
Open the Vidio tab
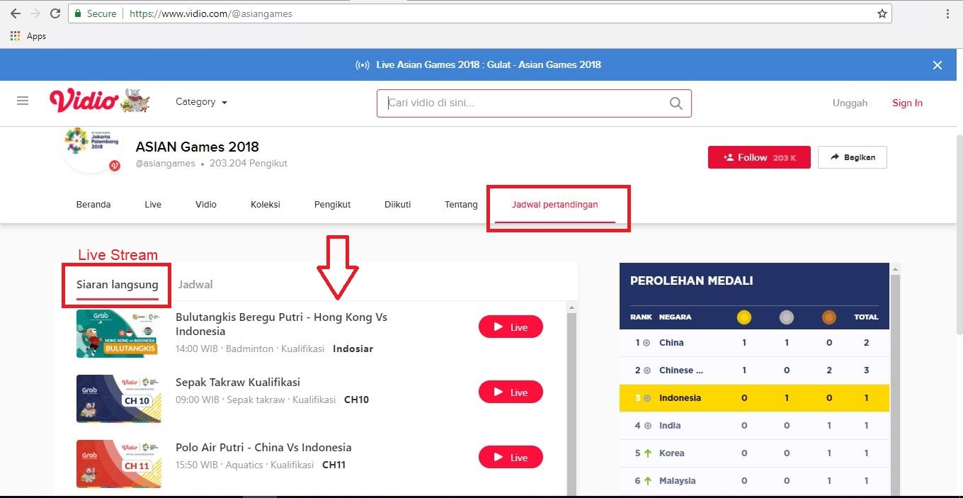click(x=206, y=205)
